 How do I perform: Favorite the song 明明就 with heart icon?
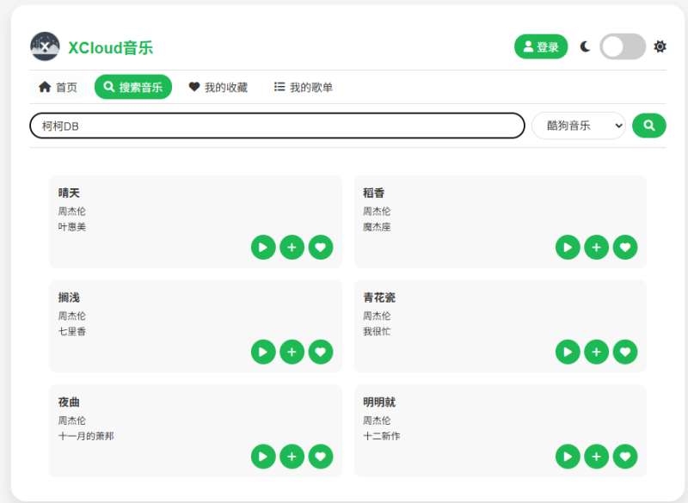pyautogui.click(x=625, y=457)
